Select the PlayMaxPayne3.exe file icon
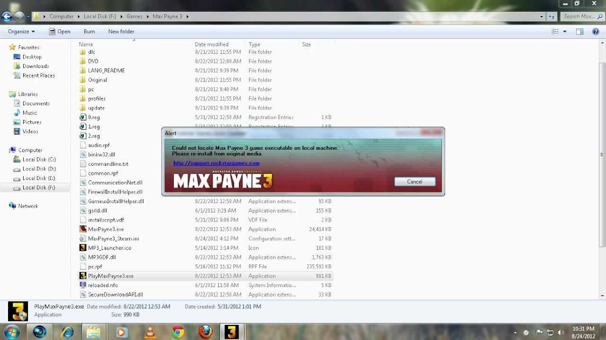Screen dimensions: 606x340 pos(83,276)
